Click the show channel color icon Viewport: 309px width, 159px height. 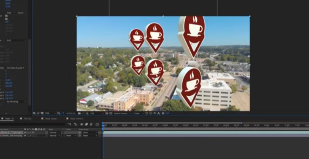pos(87,113)
